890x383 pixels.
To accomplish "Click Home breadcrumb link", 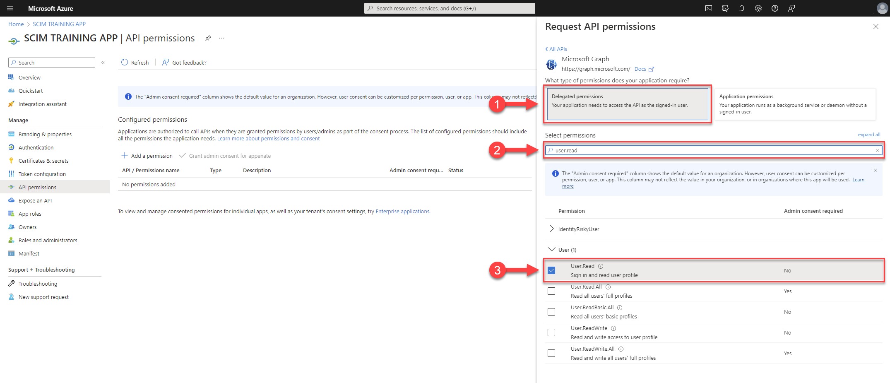I will point(16,24).
